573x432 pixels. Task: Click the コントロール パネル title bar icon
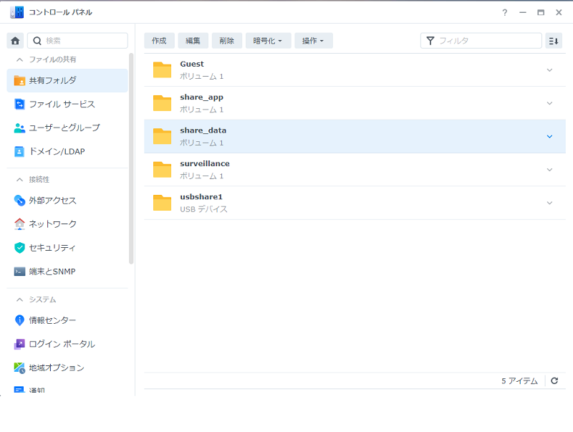(16, 12)
